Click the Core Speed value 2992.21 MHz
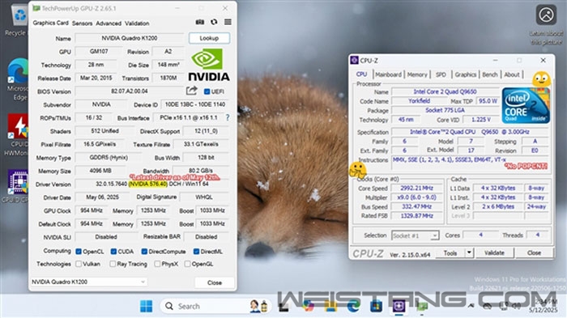Image resolution: width=567 pixels, height=318 pixels. (416, 188)
